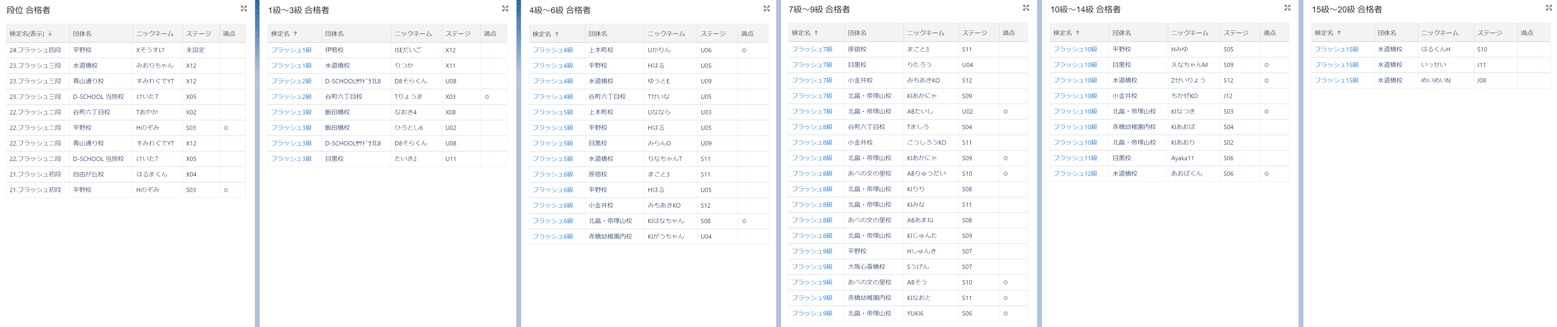Click the ◎ mark in KIはなちゃん row
The image size is (1557, 327).
744,221
